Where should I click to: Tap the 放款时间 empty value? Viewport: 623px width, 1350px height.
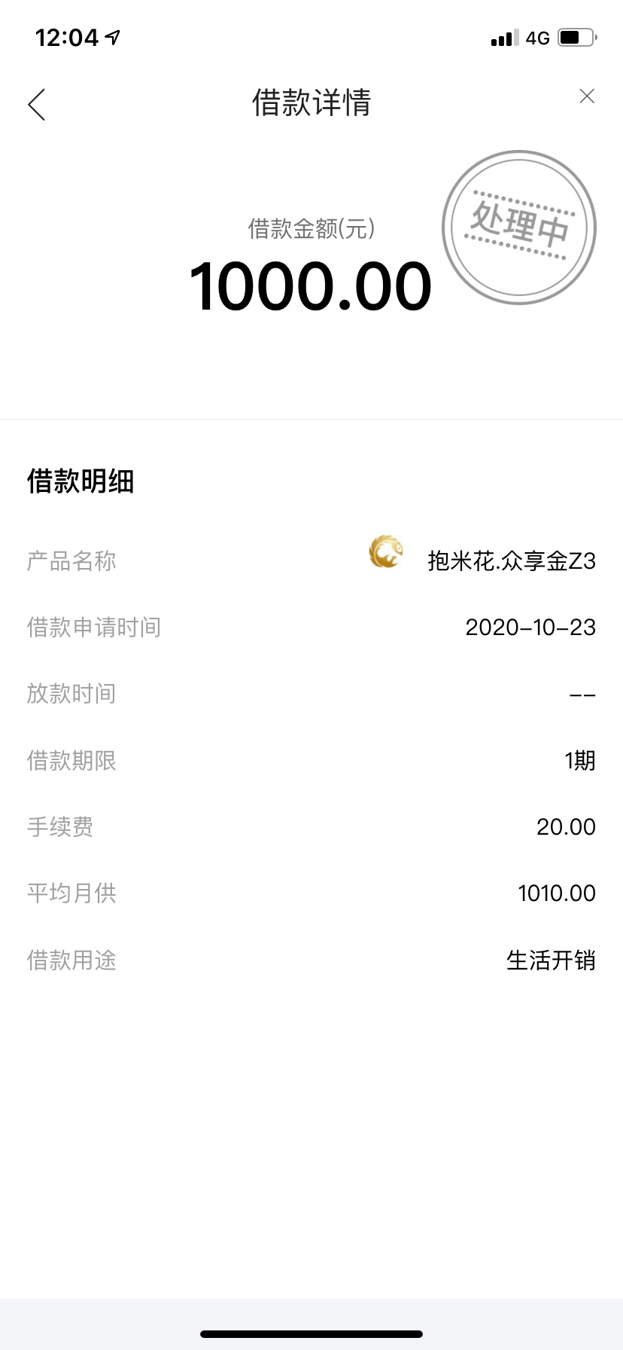pos(582,695)
